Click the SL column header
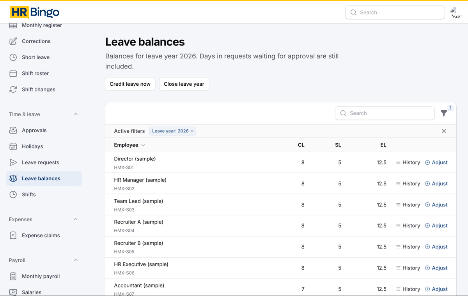This screenshot has width=468, height=296. (x=338, y=145)
